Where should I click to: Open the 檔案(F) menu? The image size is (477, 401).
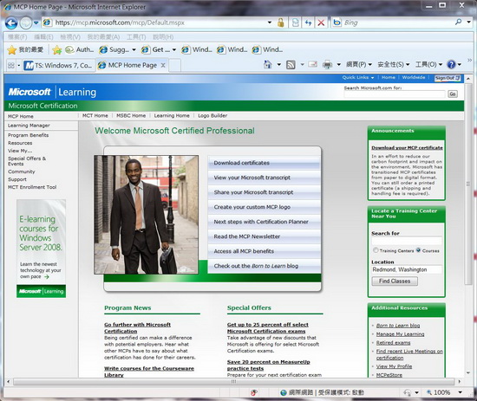pos(17,37)
